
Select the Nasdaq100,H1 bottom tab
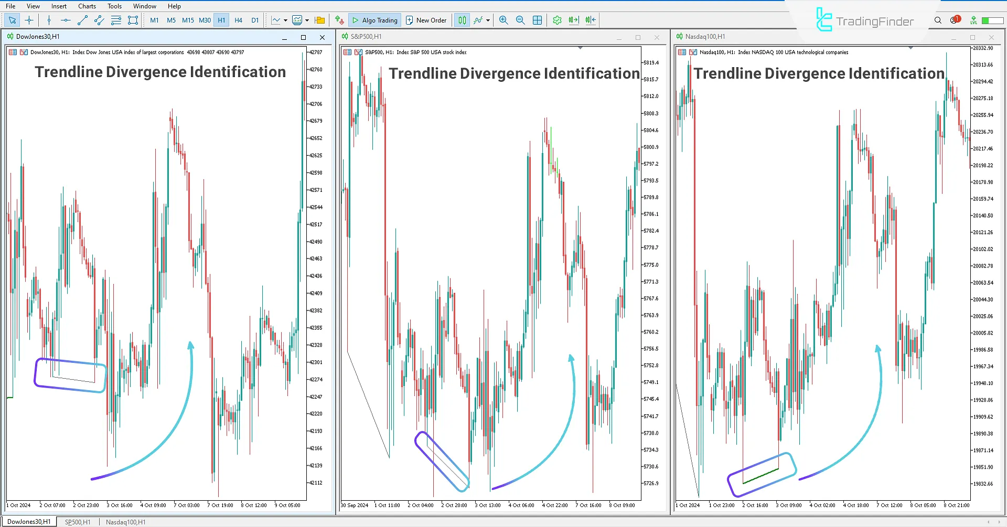(125, 521)
